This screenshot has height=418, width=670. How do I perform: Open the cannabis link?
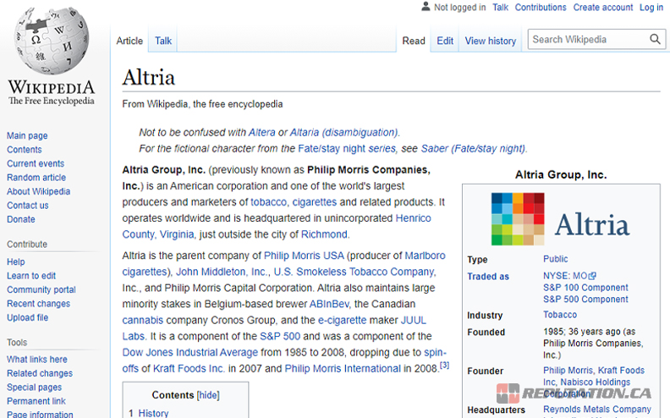(143, 320)
